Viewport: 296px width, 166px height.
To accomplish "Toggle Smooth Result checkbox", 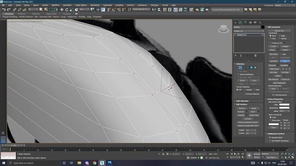I will pyautogui.click(x=270, y=137).
